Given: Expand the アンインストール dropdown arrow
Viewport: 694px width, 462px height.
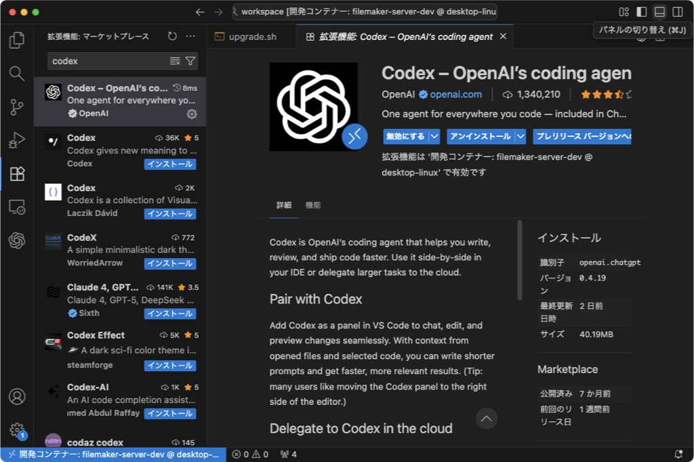Looking at the screenshot, I should (x=520, y=136).
